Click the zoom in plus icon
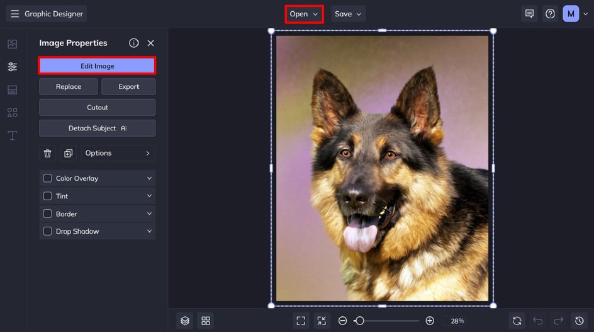Screen dimensions: 594x332 click(x=430, y=321)
